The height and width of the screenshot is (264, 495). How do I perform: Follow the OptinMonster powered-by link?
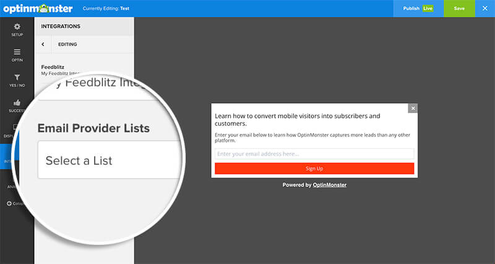(x=330, y=185)
